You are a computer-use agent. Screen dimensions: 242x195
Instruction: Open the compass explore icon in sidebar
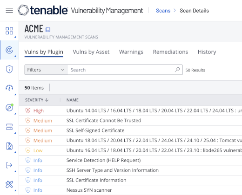(9, 108)
